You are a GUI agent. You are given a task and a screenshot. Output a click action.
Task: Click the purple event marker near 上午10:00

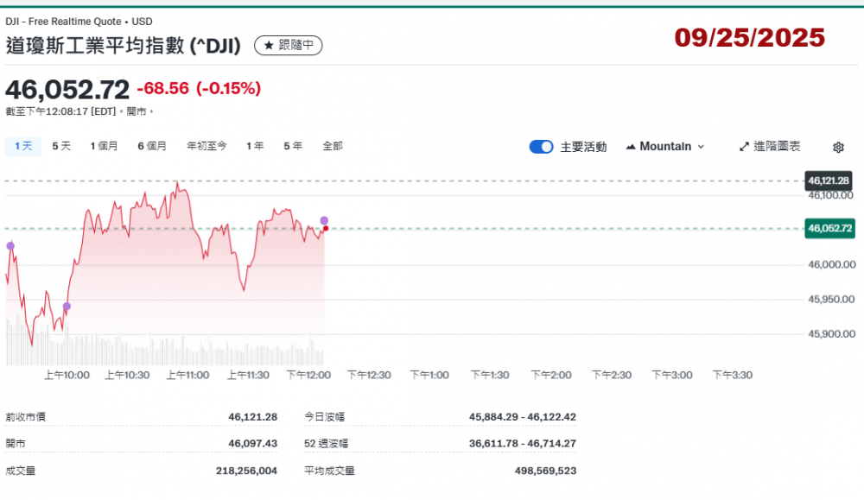(x=67, y=307)
